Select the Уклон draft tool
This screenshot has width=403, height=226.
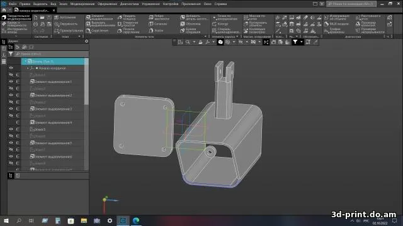click(156, 31)
